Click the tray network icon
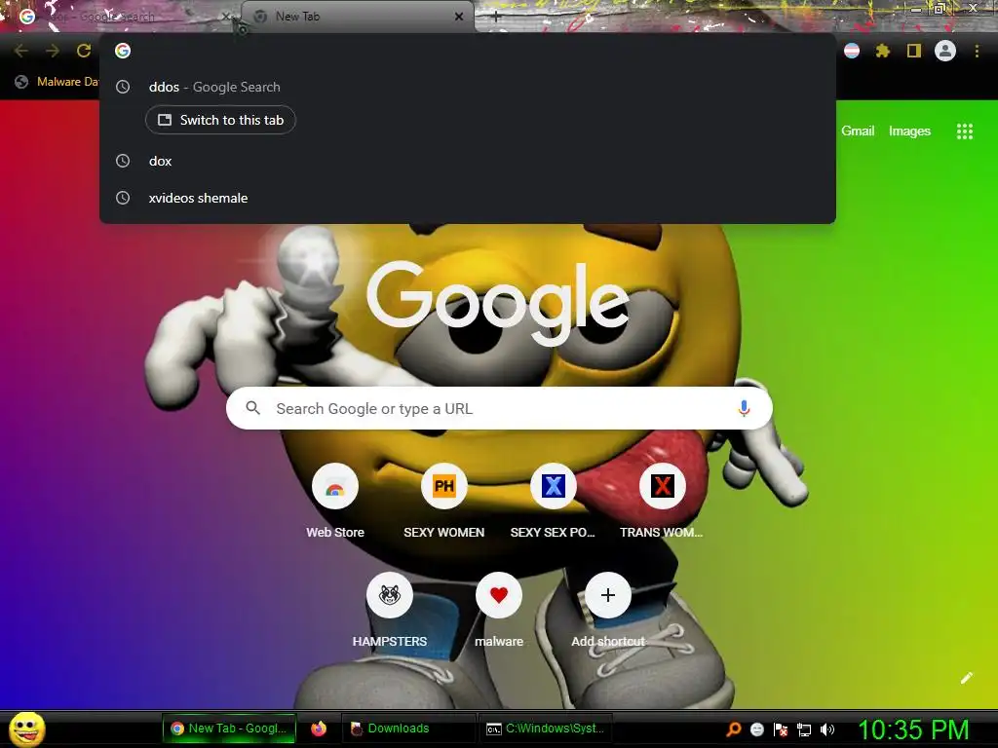Screen dimensions: 998x748 [x=804, y=729]
